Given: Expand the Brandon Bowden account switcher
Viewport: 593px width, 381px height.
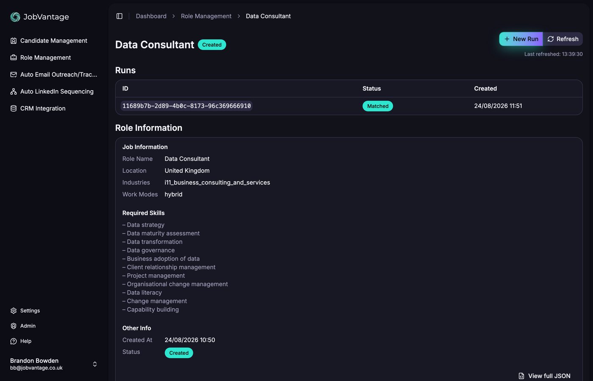Looking at the screenshot, I should (95, 364).
